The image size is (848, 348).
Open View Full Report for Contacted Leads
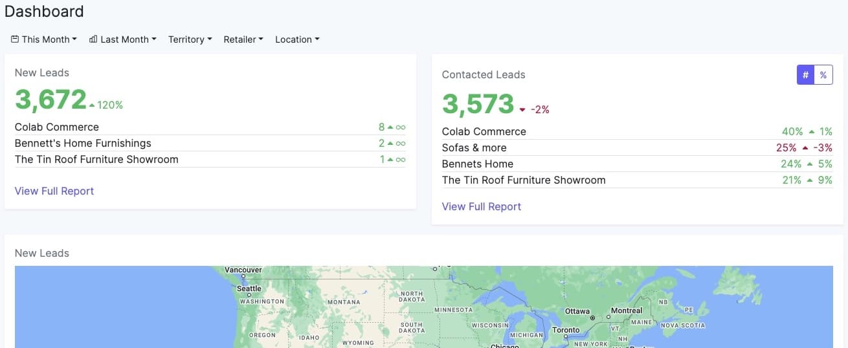481,206
